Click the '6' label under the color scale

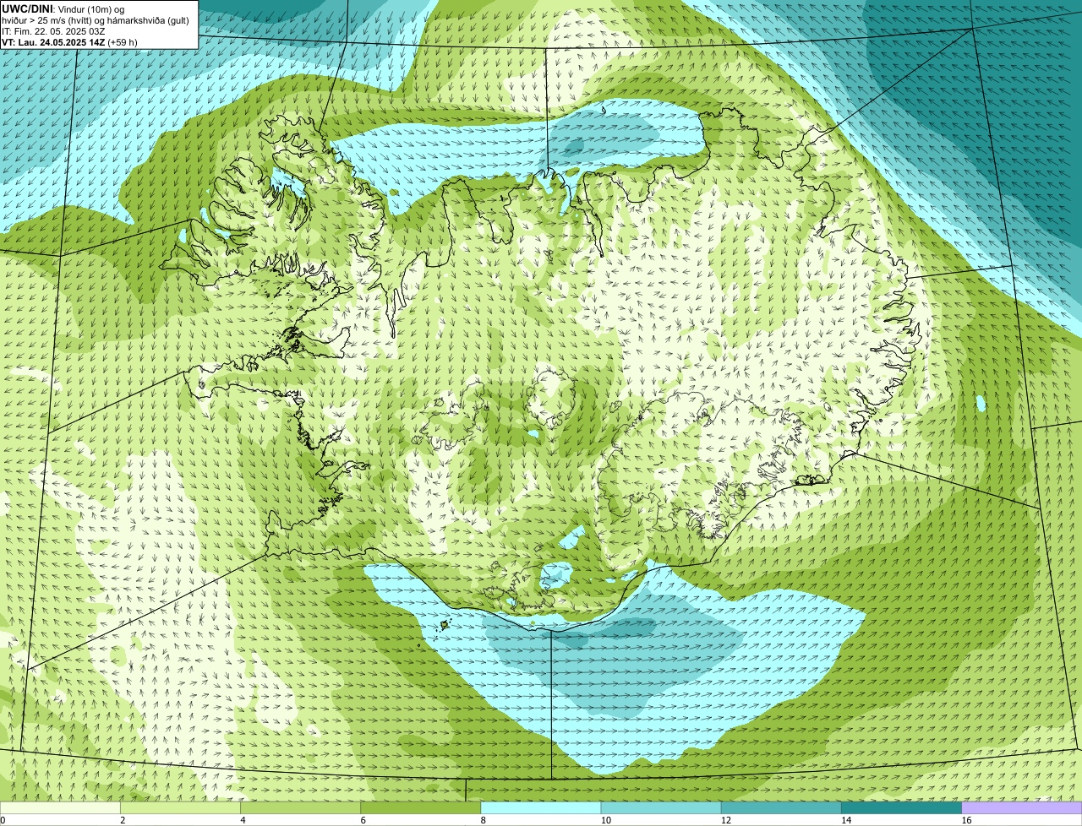pyautogui.click(x=363, y=820)
